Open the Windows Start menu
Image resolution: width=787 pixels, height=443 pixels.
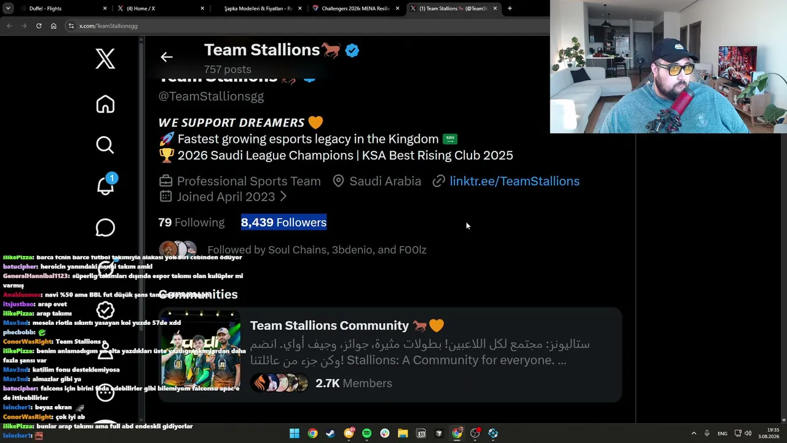[295, 434]
